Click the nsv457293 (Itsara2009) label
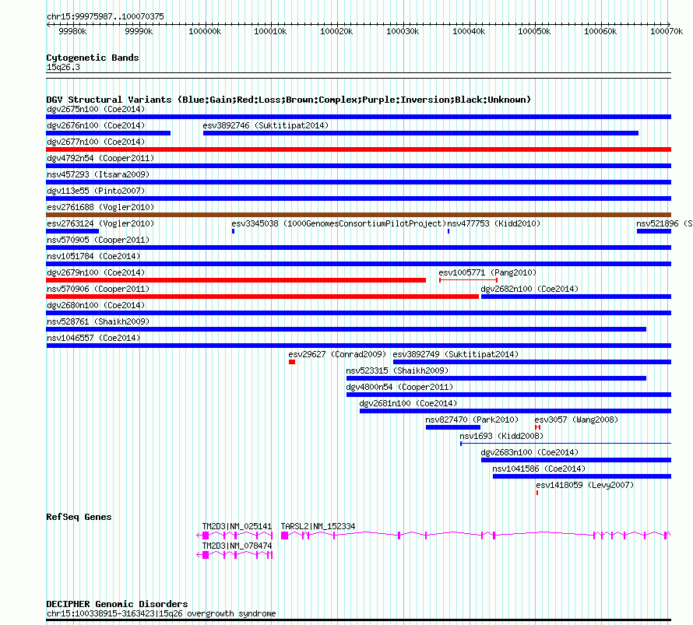The width and height of the screenshot is (693, 625). (x=98, y=174)
